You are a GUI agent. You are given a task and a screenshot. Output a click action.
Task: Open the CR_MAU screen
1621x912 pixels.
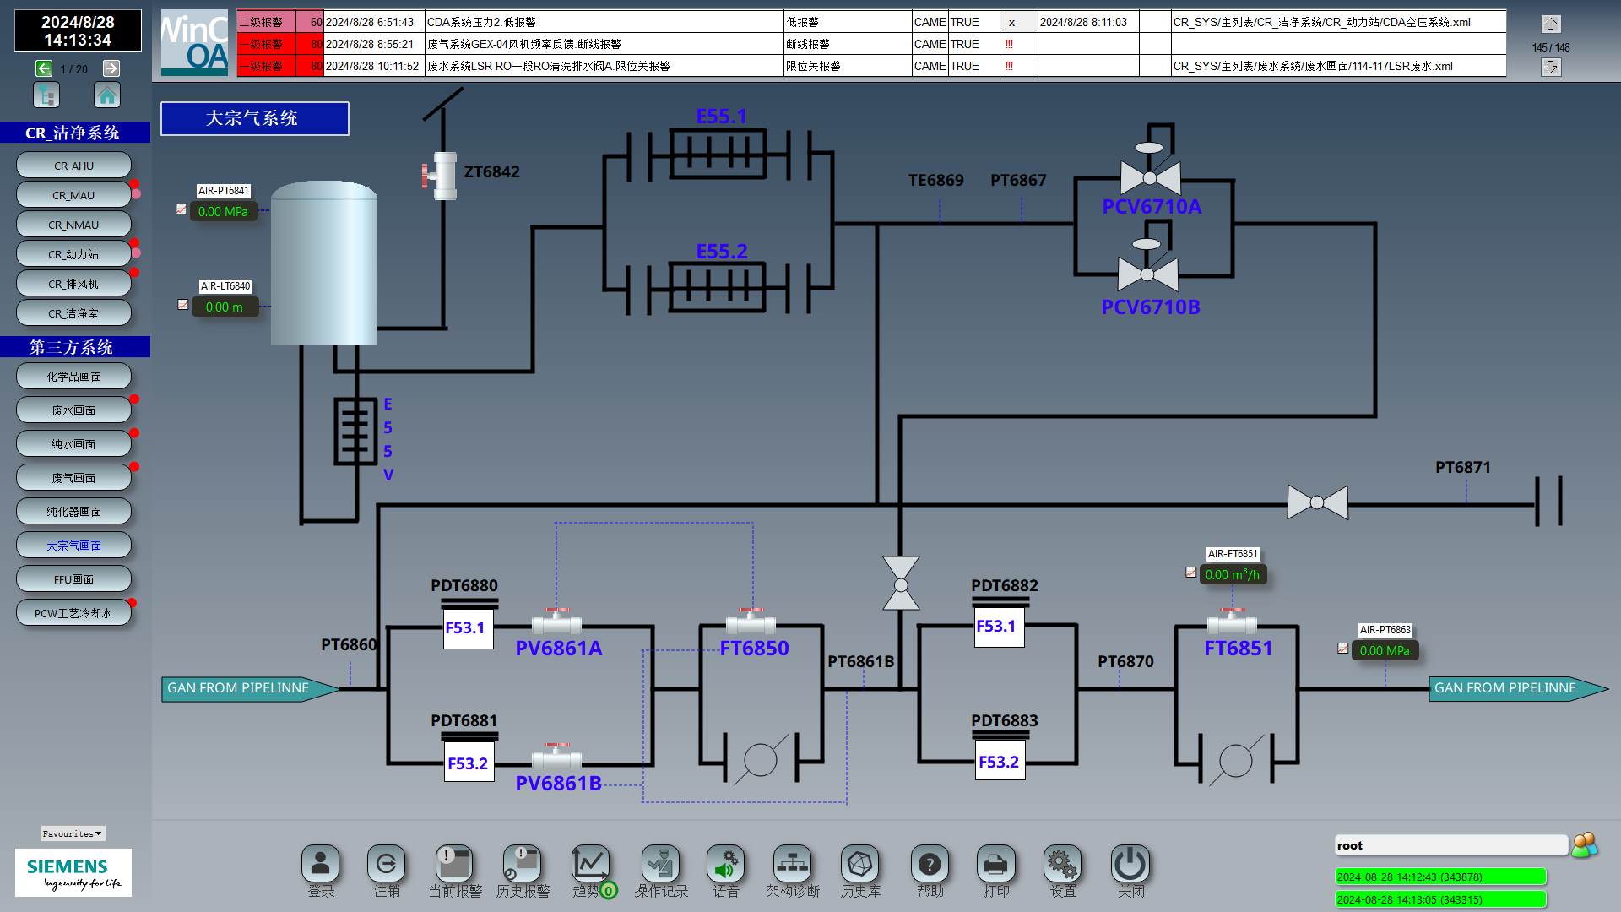pyautogui.click(x=73, y=195)
